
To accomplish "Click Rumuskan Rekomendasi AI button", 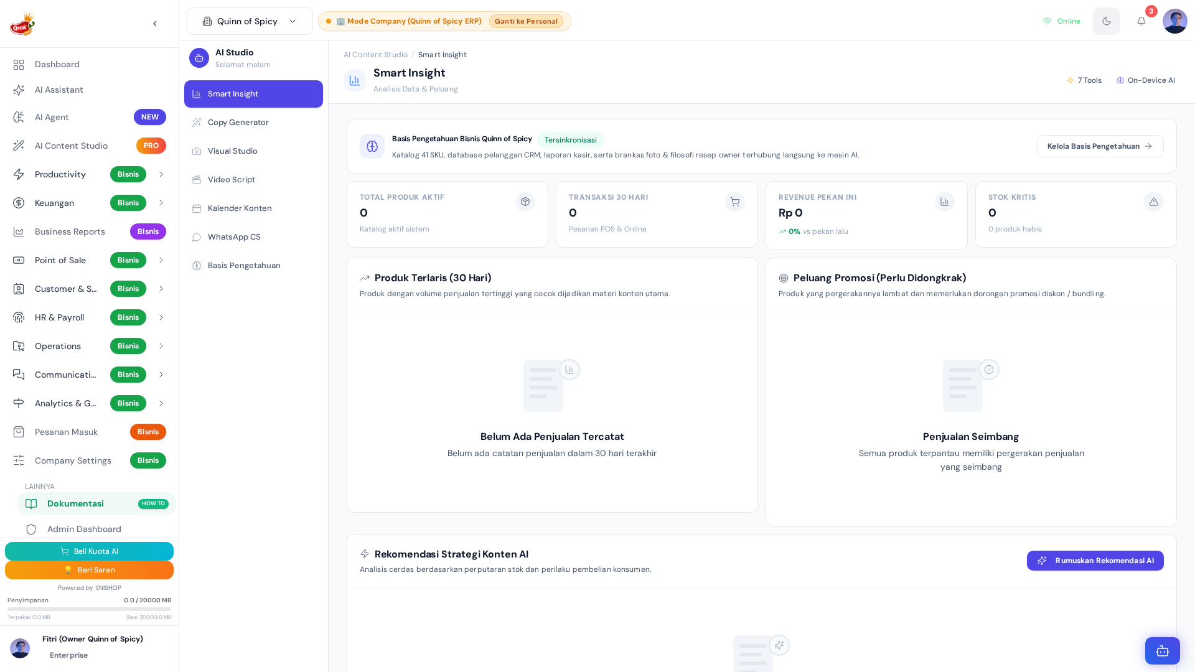I will [1095, 561].
